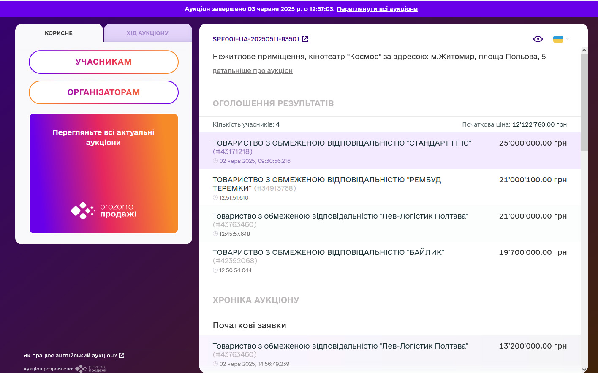Open the 'Переглянути всі аукціони' link
This screenshot has width=598, height=373.
[x=377, y=9]
